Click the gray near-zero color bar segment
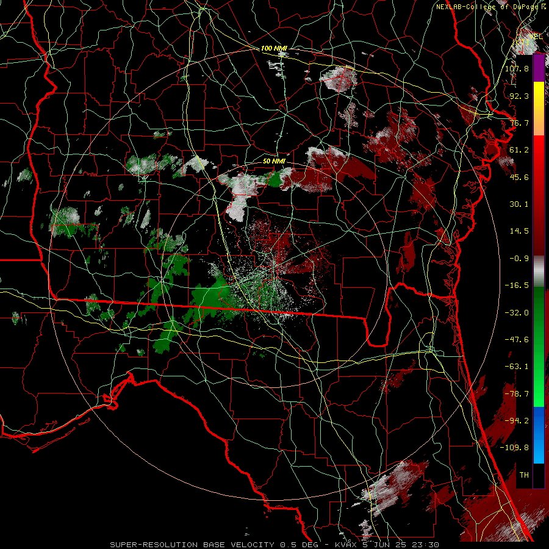This screenshot has width=549, height=549. point(539,271)
